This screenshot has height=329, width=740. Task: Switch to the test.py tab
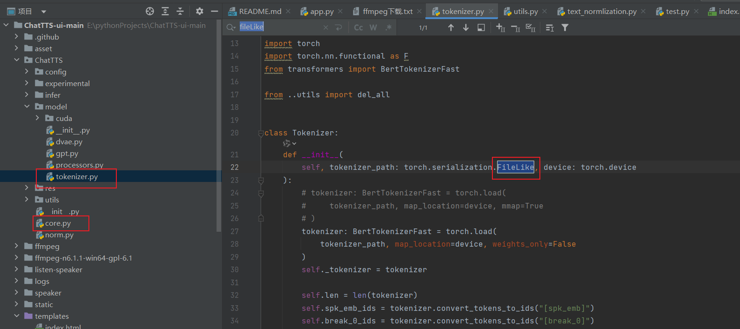coord(677,11)
